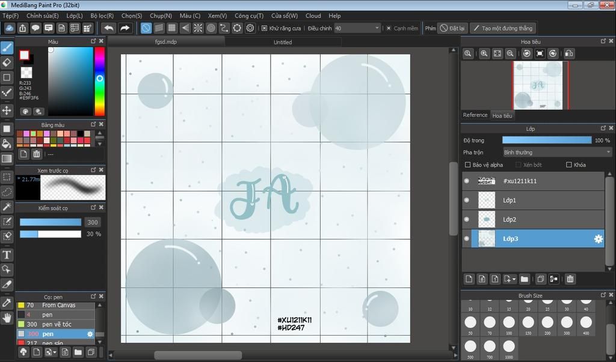Open settings gear of selected pen brush
The height and width of the screenshot is (362, 616).
click(x=90, y=334)
